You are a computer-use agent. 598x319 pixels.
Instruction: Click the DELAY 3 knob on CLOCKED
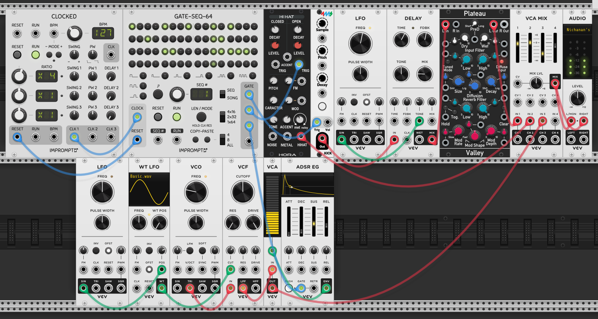click(x=111, y=115)
